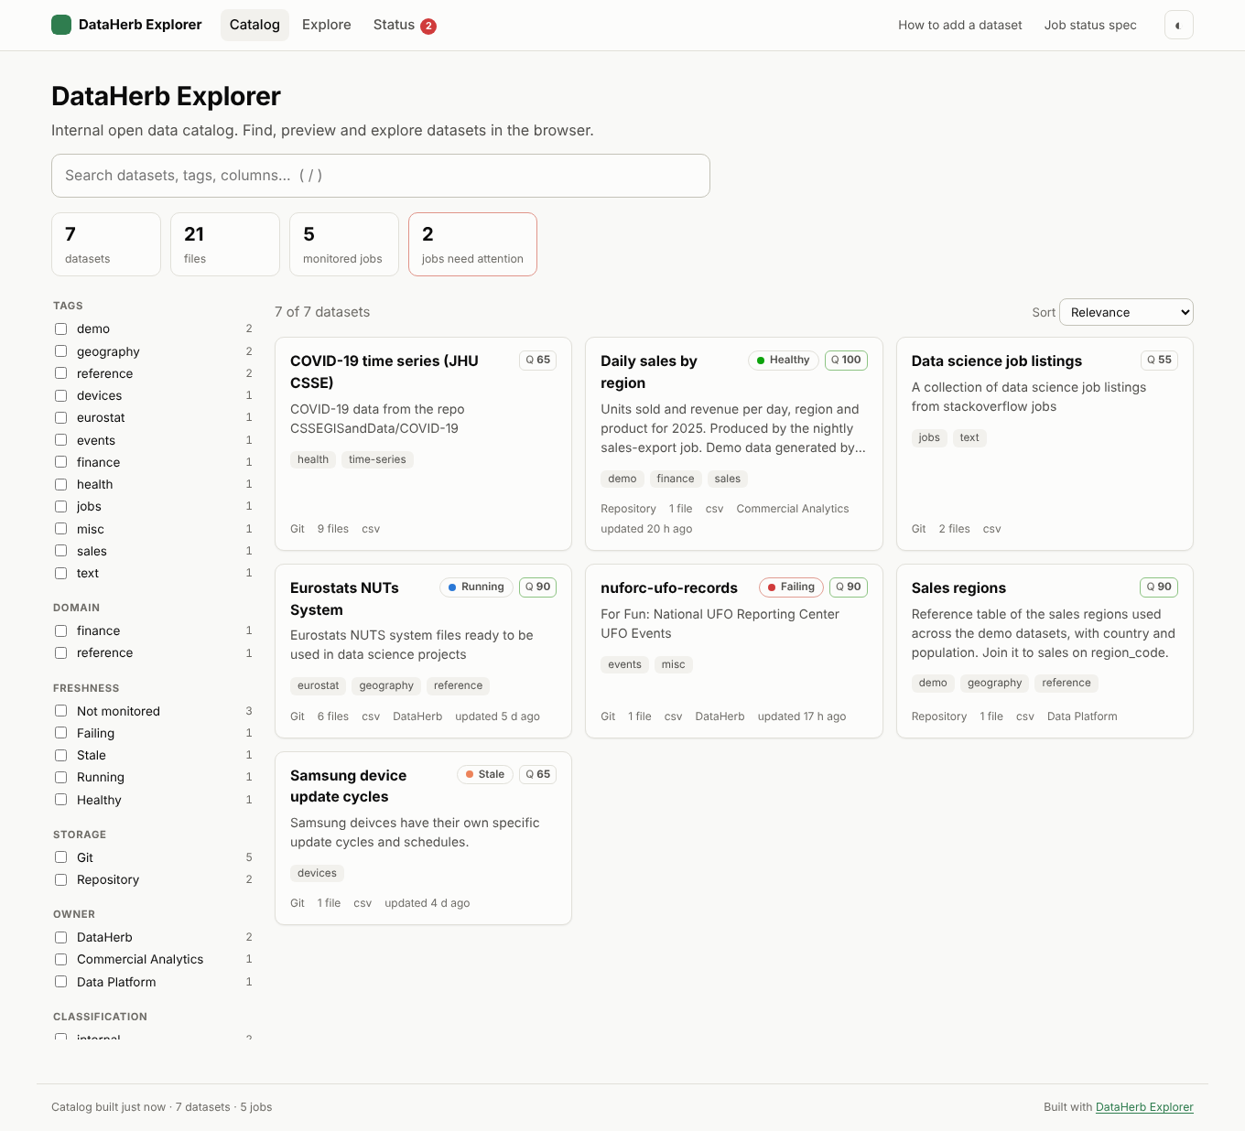Follow the DataHerb Explorer footer link
The image size is (1245, 1131).
pos(1144,1107)
